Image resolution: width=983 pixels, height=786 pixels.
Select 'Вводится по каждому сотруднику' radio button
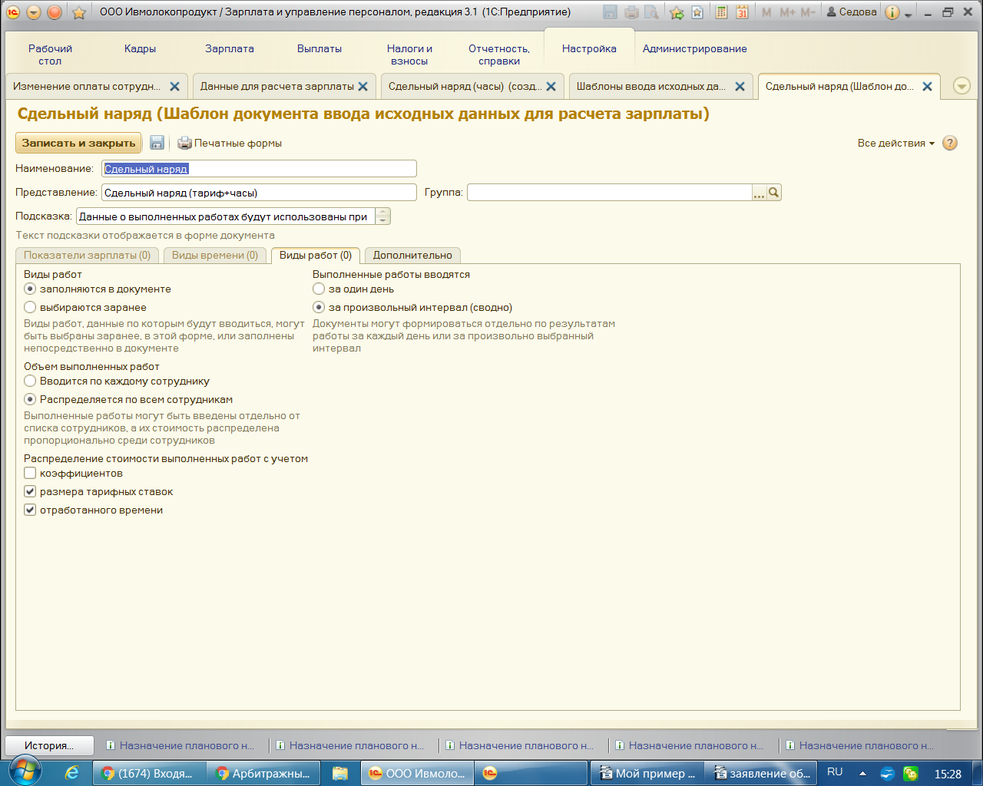pos(30,381)
